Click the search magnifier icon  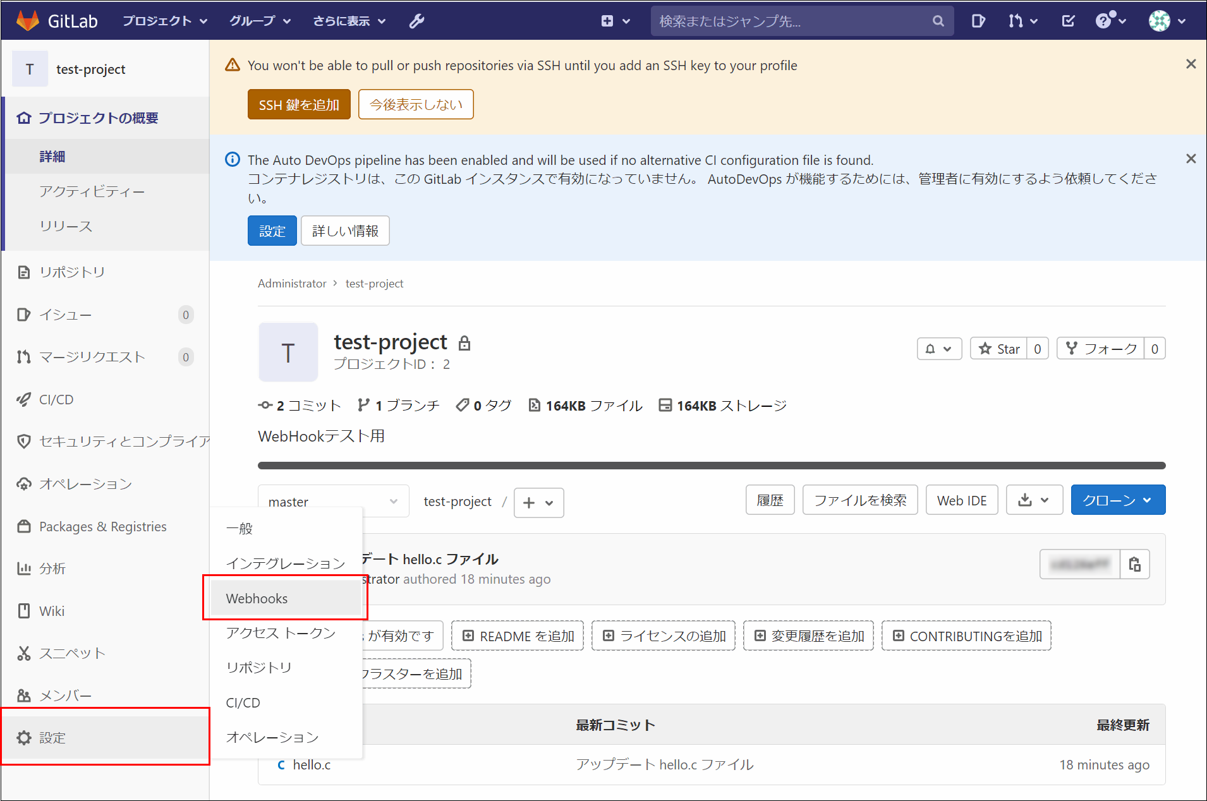[x=938, y=21]
